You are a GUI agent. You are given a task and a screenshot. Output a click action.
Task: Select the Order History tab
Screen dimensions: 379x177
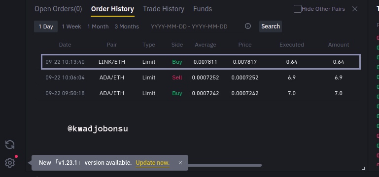click(x=112, y=9)
